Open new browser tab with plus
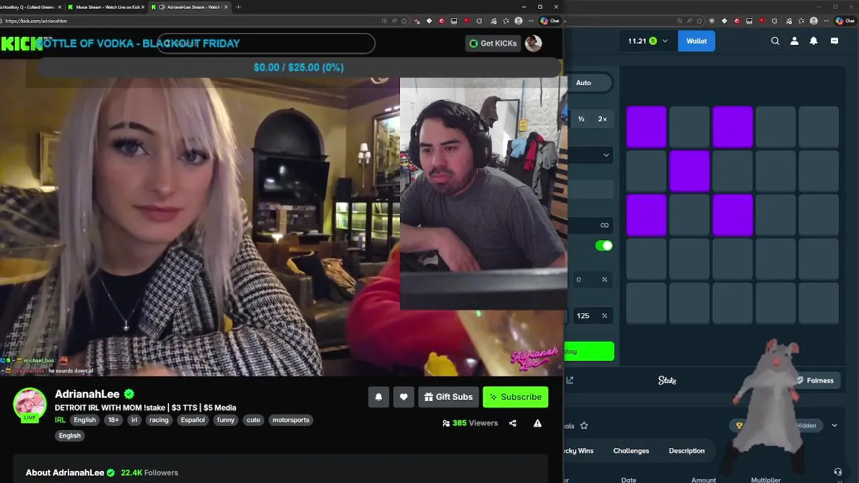The image size is (859, 483). coord(238,7)
